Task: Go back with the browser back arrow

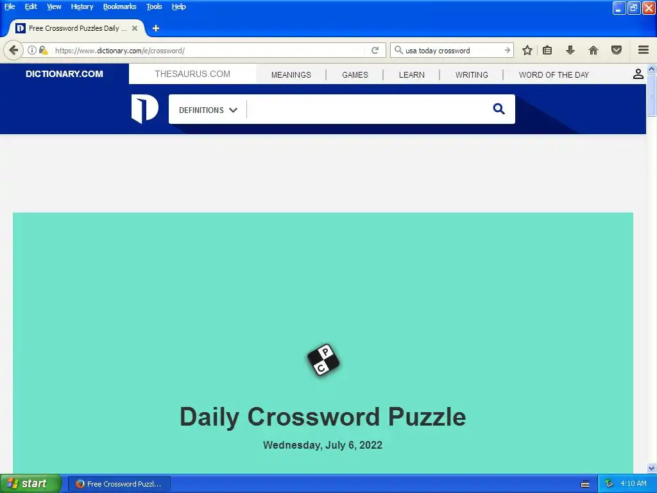Action: pos(13,50)
